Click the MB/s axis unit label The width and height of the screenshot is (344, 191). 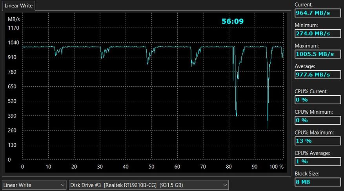[14, 19]
